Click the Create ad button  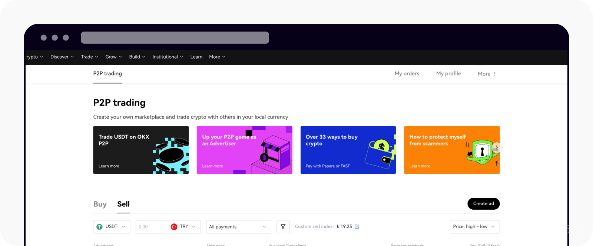[484, 204]
